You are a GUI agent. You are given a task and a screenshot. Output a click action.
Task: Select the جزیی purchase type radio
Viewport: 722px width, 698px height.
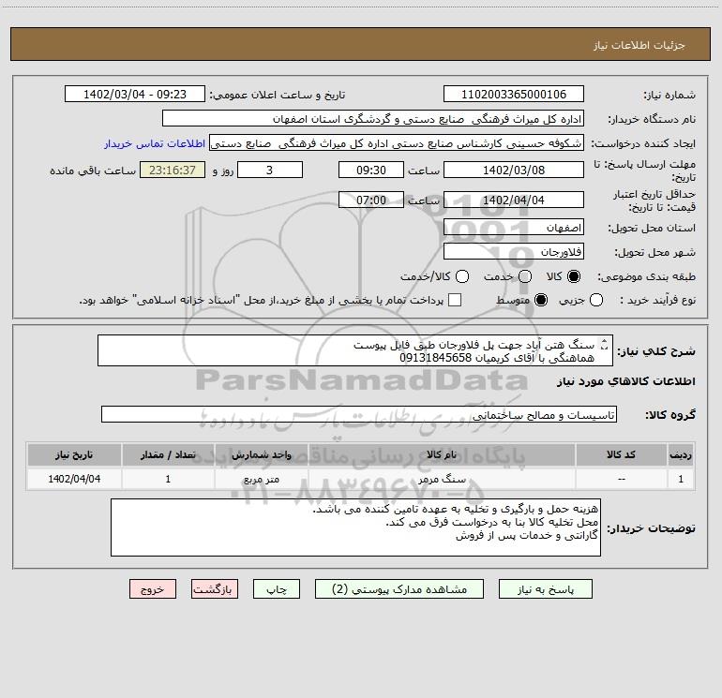[x=595, y=300]
